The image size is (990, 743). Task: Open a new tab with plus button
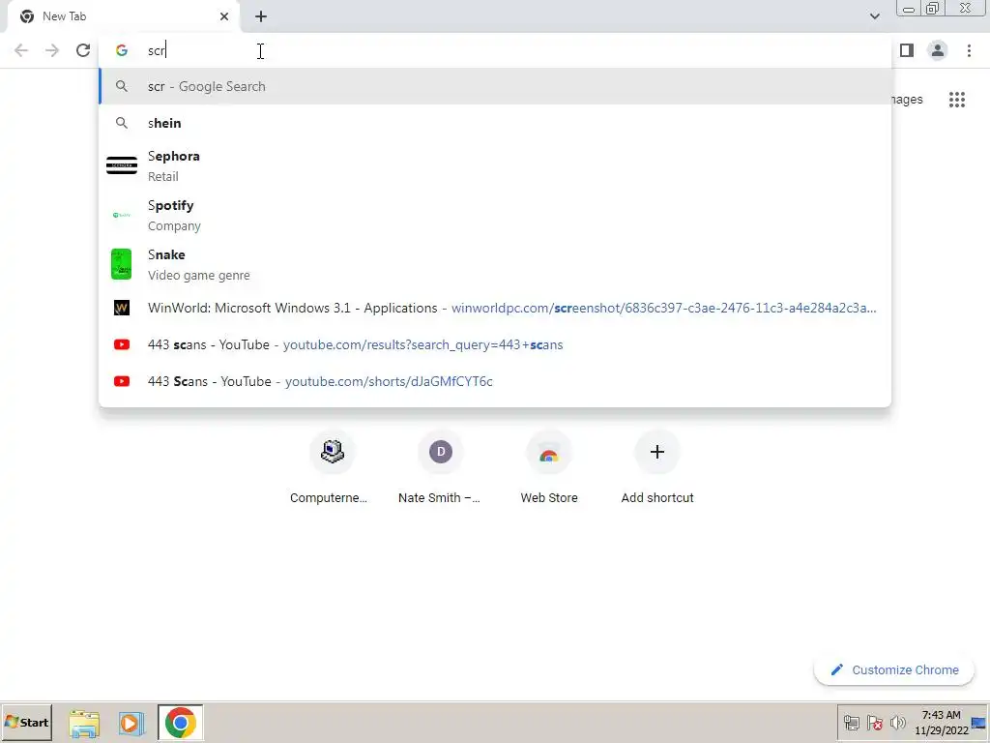pyautogui.click(x=261, y=16)
